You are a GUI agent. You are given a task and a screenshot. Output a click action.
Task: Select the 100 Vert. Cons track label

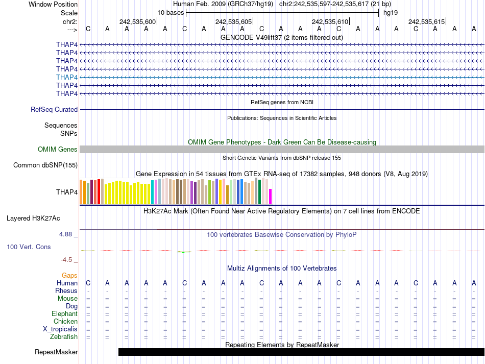(29, 247)
